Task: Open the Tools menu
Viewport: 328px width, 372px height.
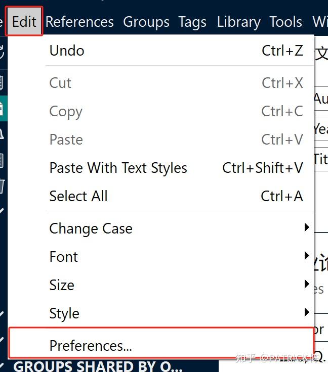Action: click(x=285, y=22)
